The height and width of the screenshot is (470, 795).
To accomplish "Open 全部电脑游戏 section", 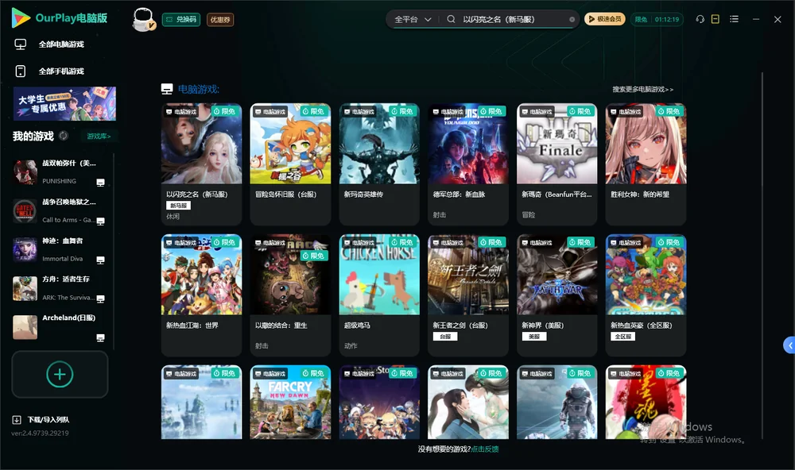I will pos(49,44).
